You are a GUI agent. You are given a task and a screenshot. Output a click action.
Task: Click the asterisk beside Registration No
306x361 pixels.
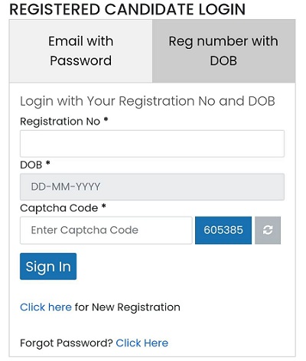[x=106, y=120]
